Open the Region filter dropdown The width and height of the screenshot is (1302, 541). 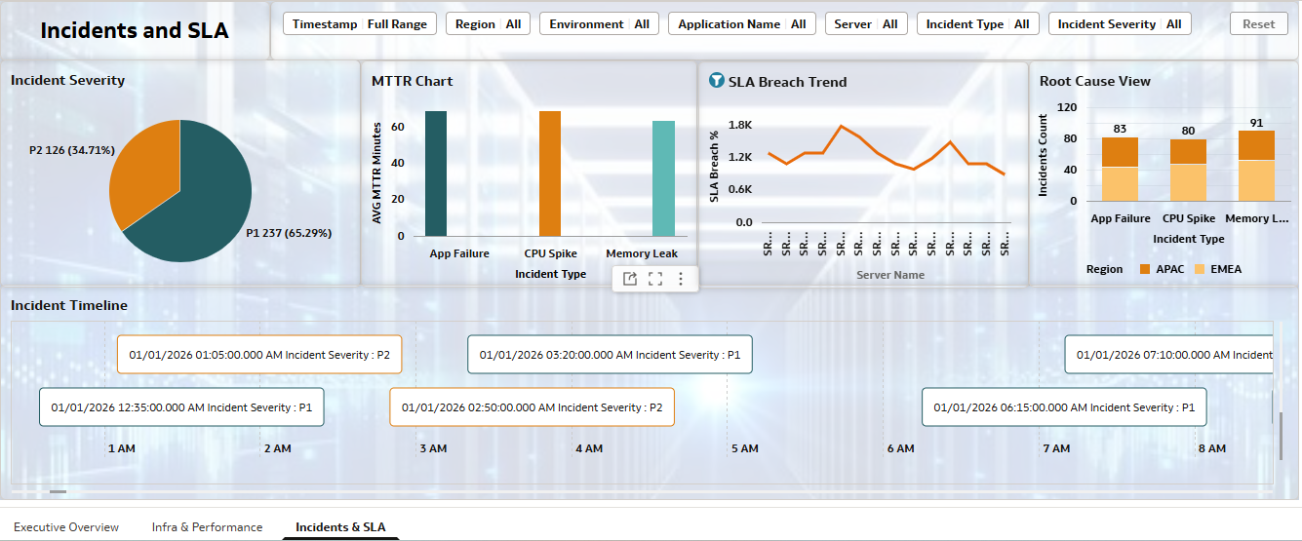488,23
